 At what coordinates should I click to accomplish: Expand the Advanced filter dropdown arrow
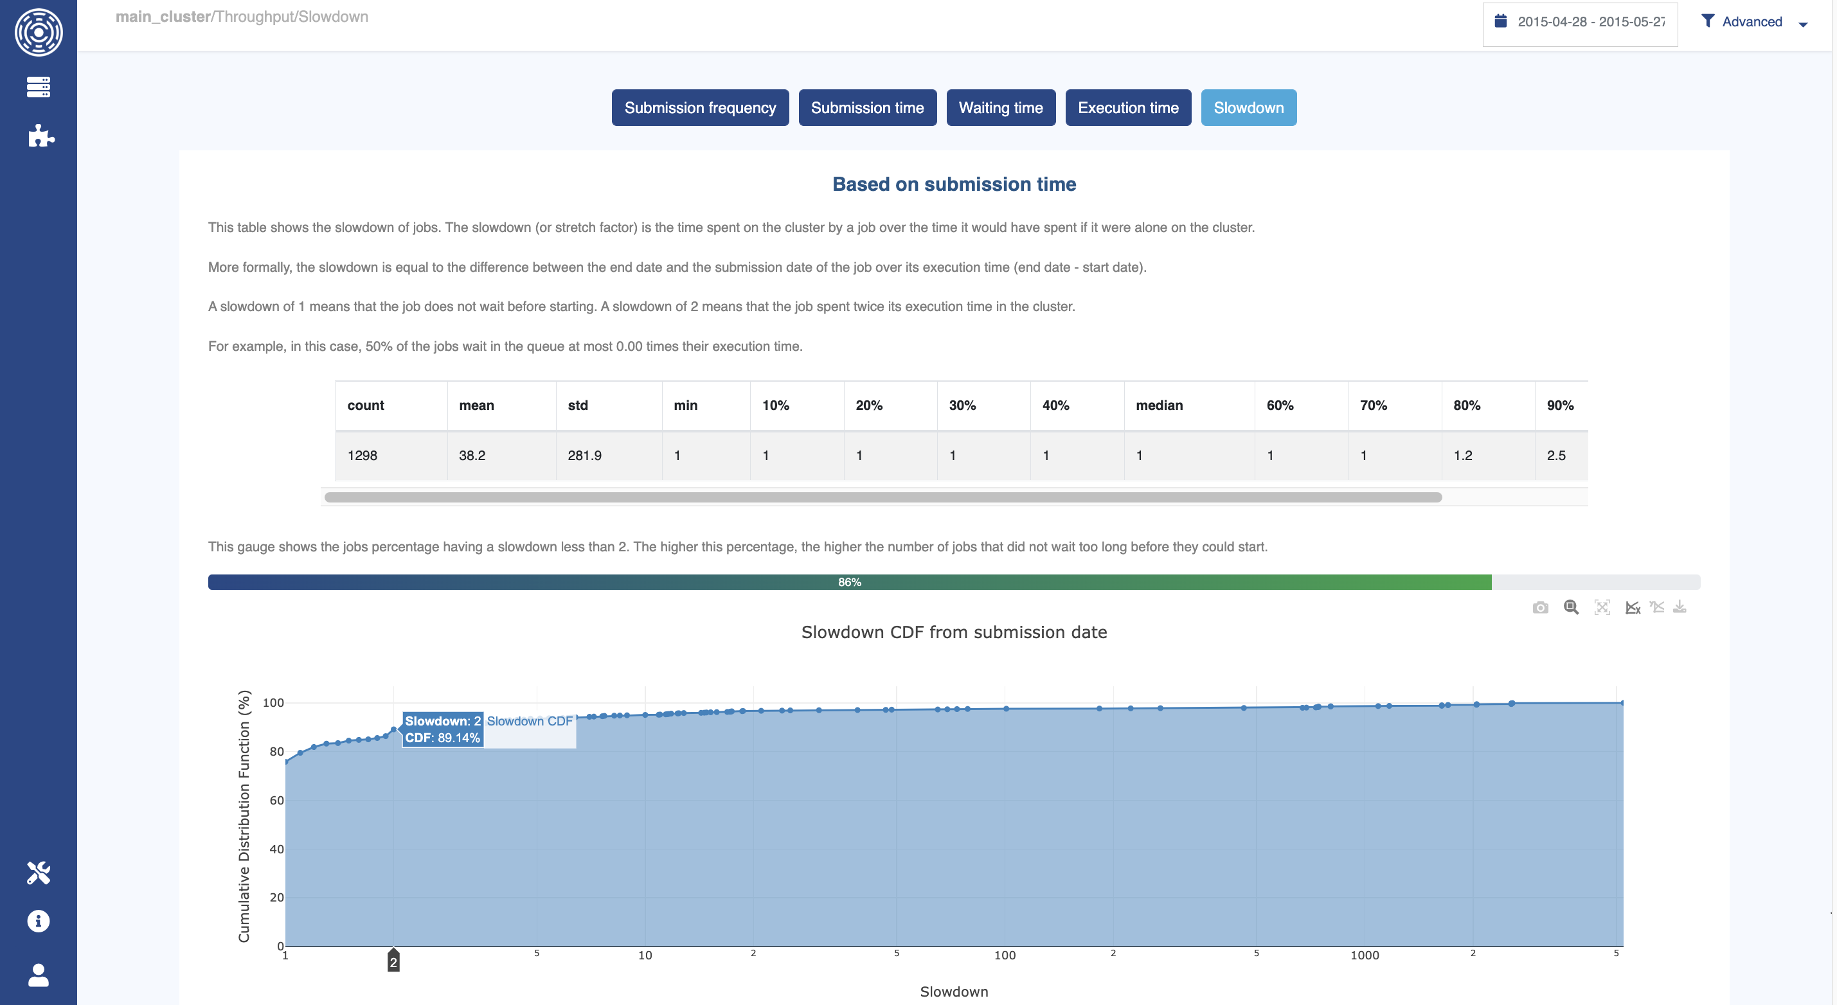pos(1803,24)
